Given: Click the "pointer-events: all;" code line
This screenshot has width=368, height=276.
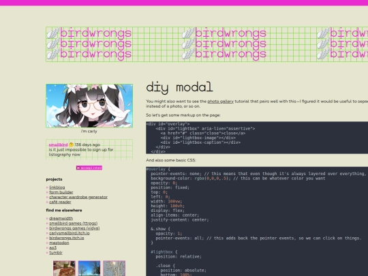Looking at the screenshot, I should click(258, 239).
